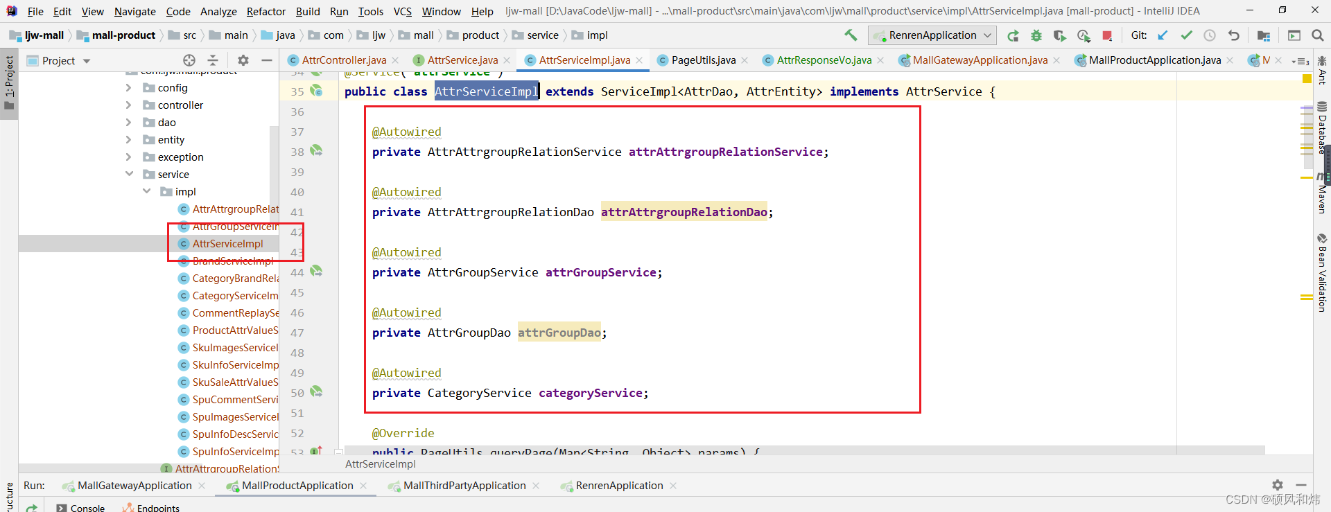Toggle the Maven tool window
This screenshot has width=1331, height=512.
tap(1322, 193)
